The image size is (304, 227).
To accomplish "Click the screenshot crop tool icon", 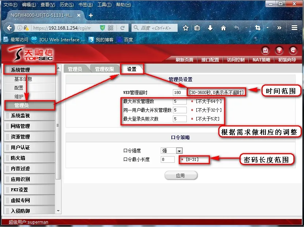I will 257,28.
